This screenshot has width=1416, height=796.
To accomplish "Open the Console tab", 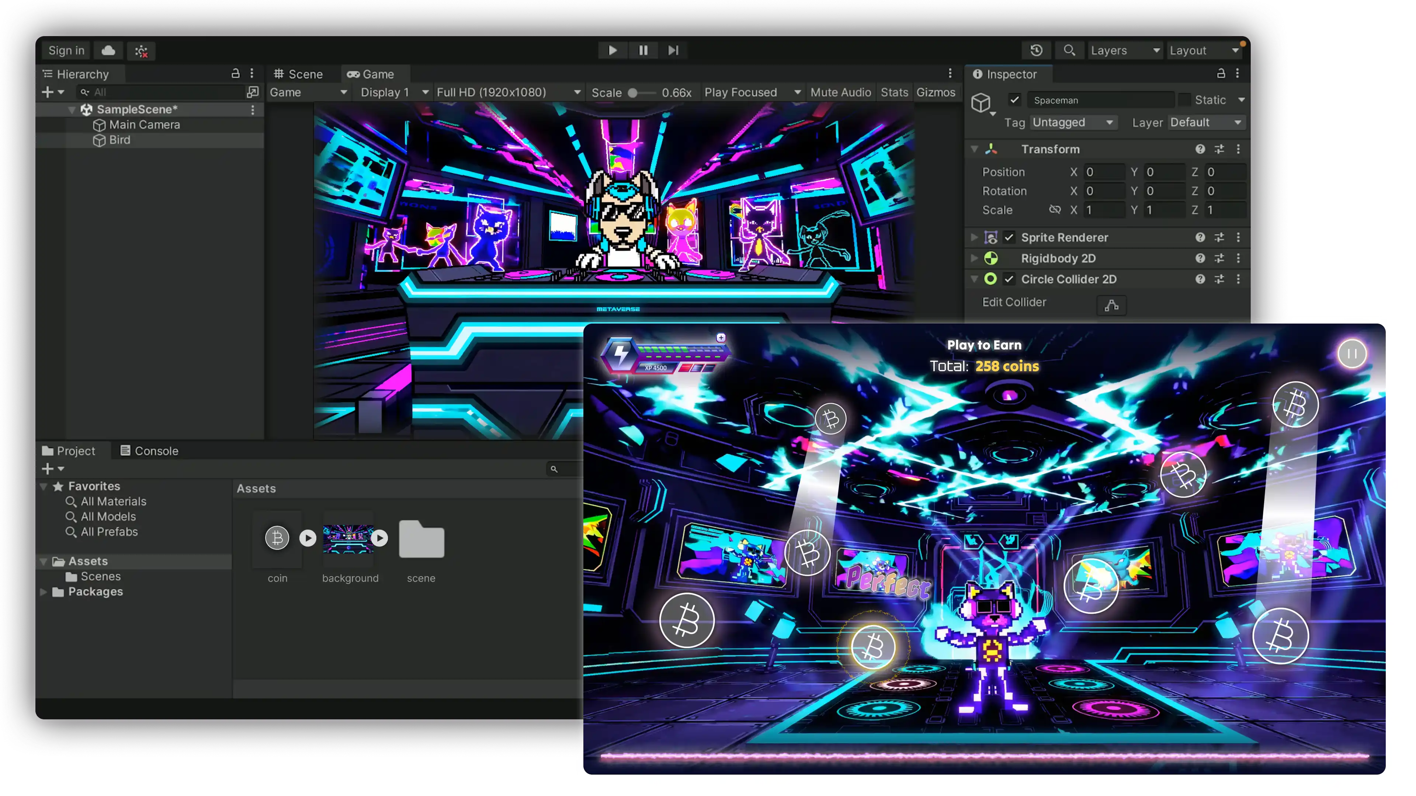I will click(x=149, y=451).
